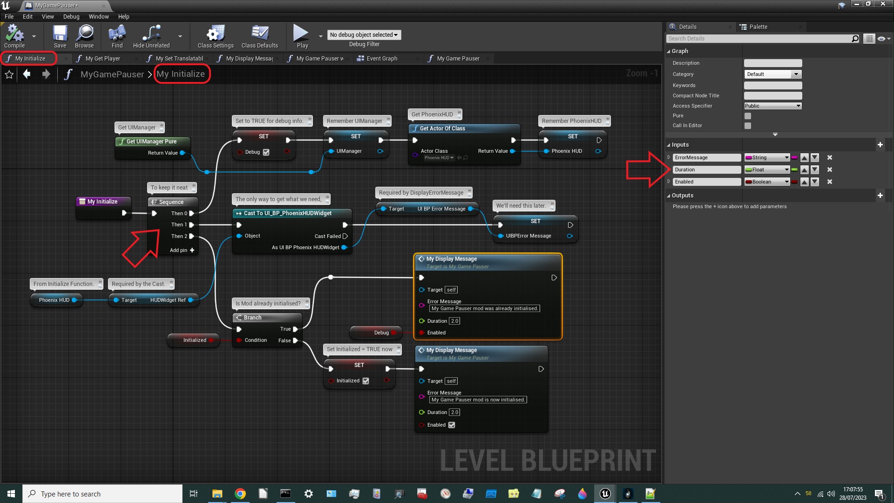894x503 pixels.
Task: Click MyGamePauser in the breadcrumb
Action: click(112, 75)
